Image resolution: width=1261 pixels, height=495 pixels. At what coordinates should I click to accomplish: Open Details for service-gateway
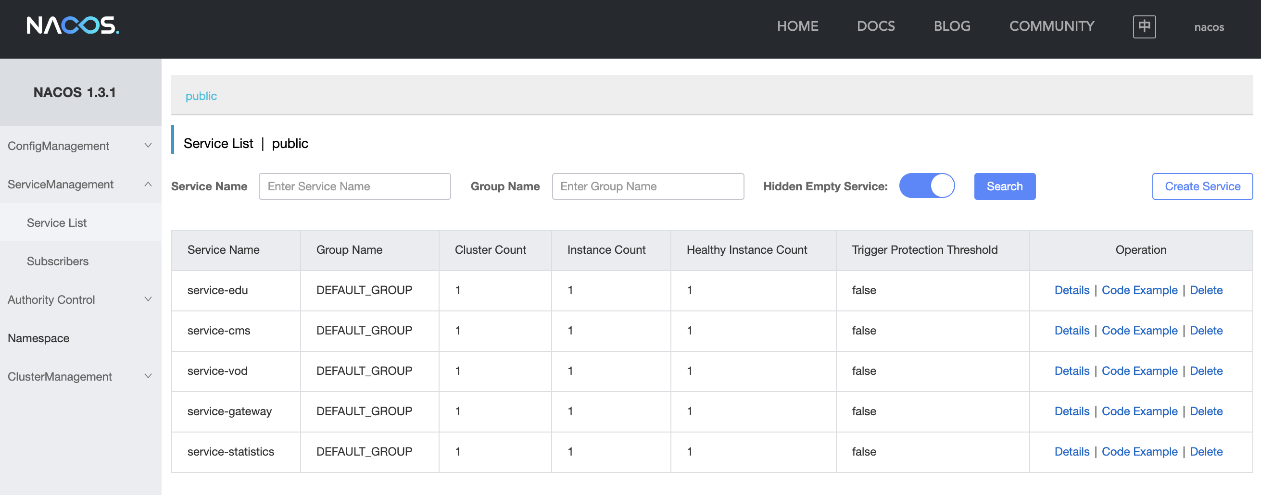coord(1072,411)
